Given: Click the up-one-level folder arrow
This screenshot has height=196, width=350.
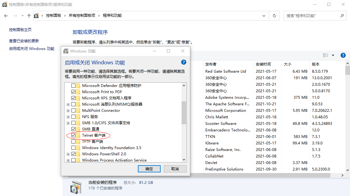Looking at the screenshot, I should (29, 16).
